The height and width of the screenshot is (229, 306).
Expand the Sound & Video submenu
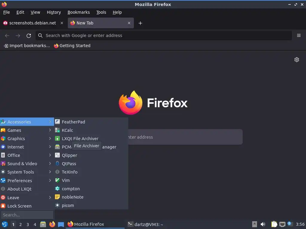pos(27,164)
